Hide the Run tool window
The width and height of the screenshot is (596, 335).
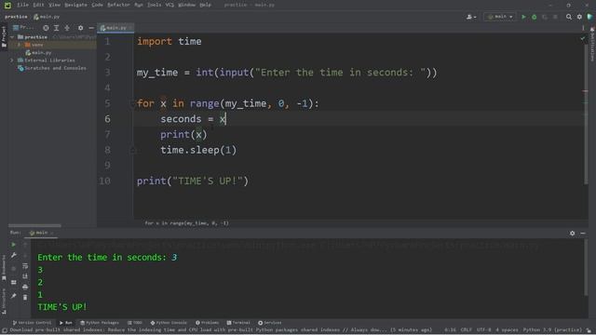point(583,234)
